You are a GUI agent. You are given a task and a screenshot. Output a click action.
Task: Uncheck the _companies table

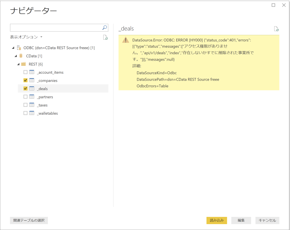(x=25, y=80)
